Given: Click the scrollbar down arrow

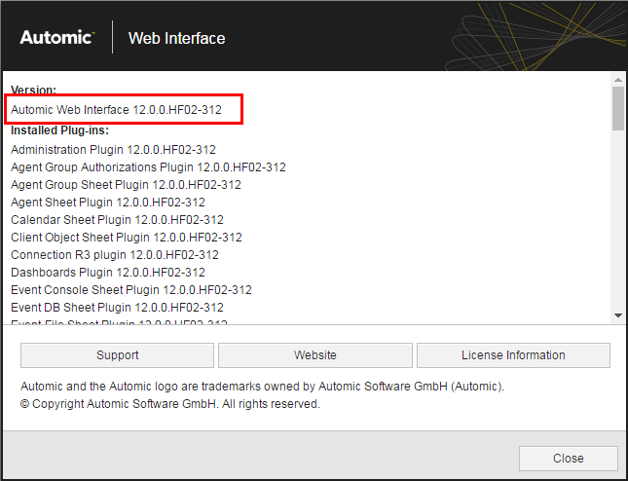Looking at the screenshot, I should pos(618,315).
